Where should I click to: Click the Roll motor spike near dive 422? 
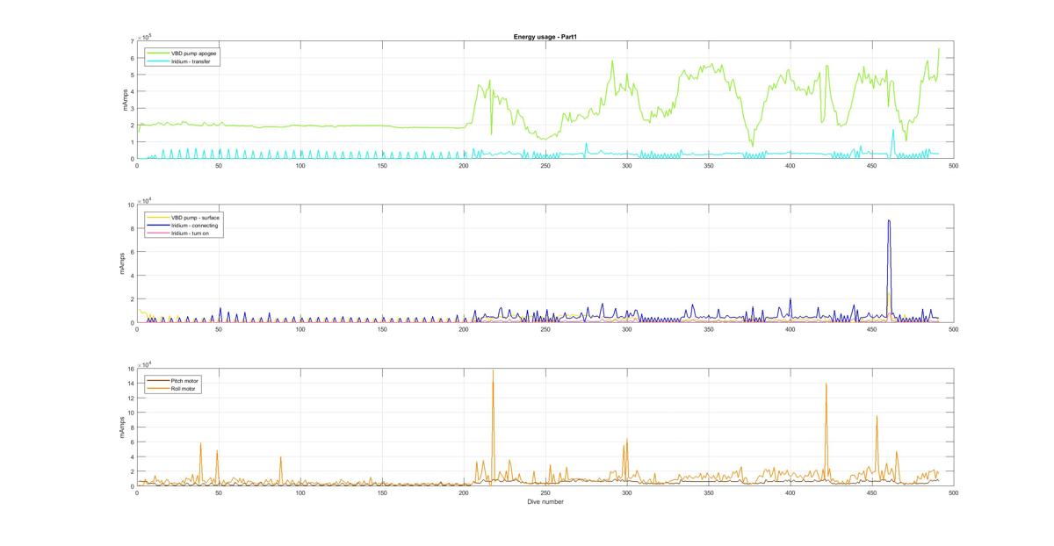(x=826, y=430)
